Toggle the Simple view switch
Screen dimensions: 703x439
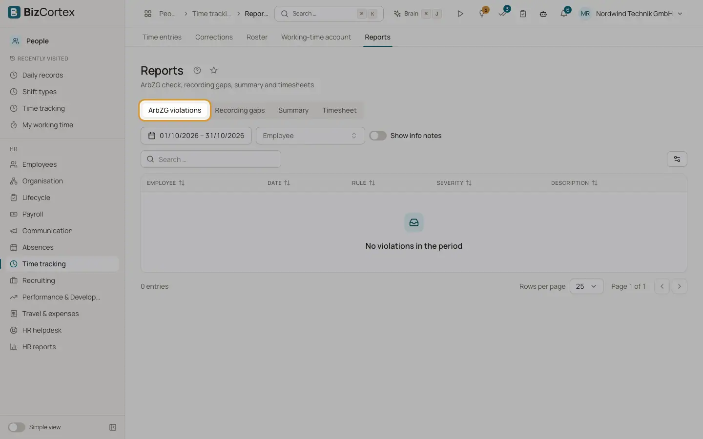(x=17, y=427)
